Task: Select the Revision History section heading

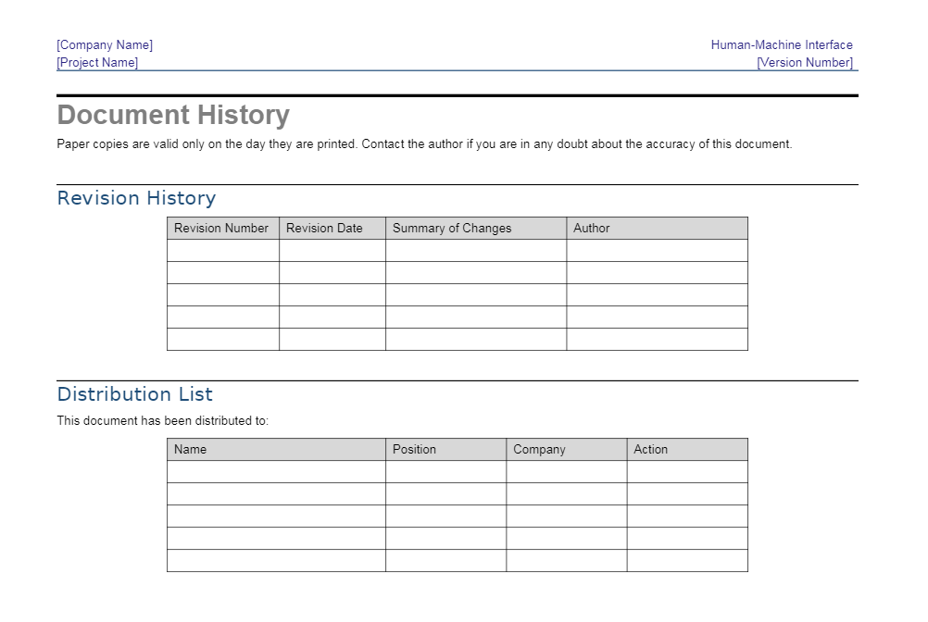Action: 136,198
